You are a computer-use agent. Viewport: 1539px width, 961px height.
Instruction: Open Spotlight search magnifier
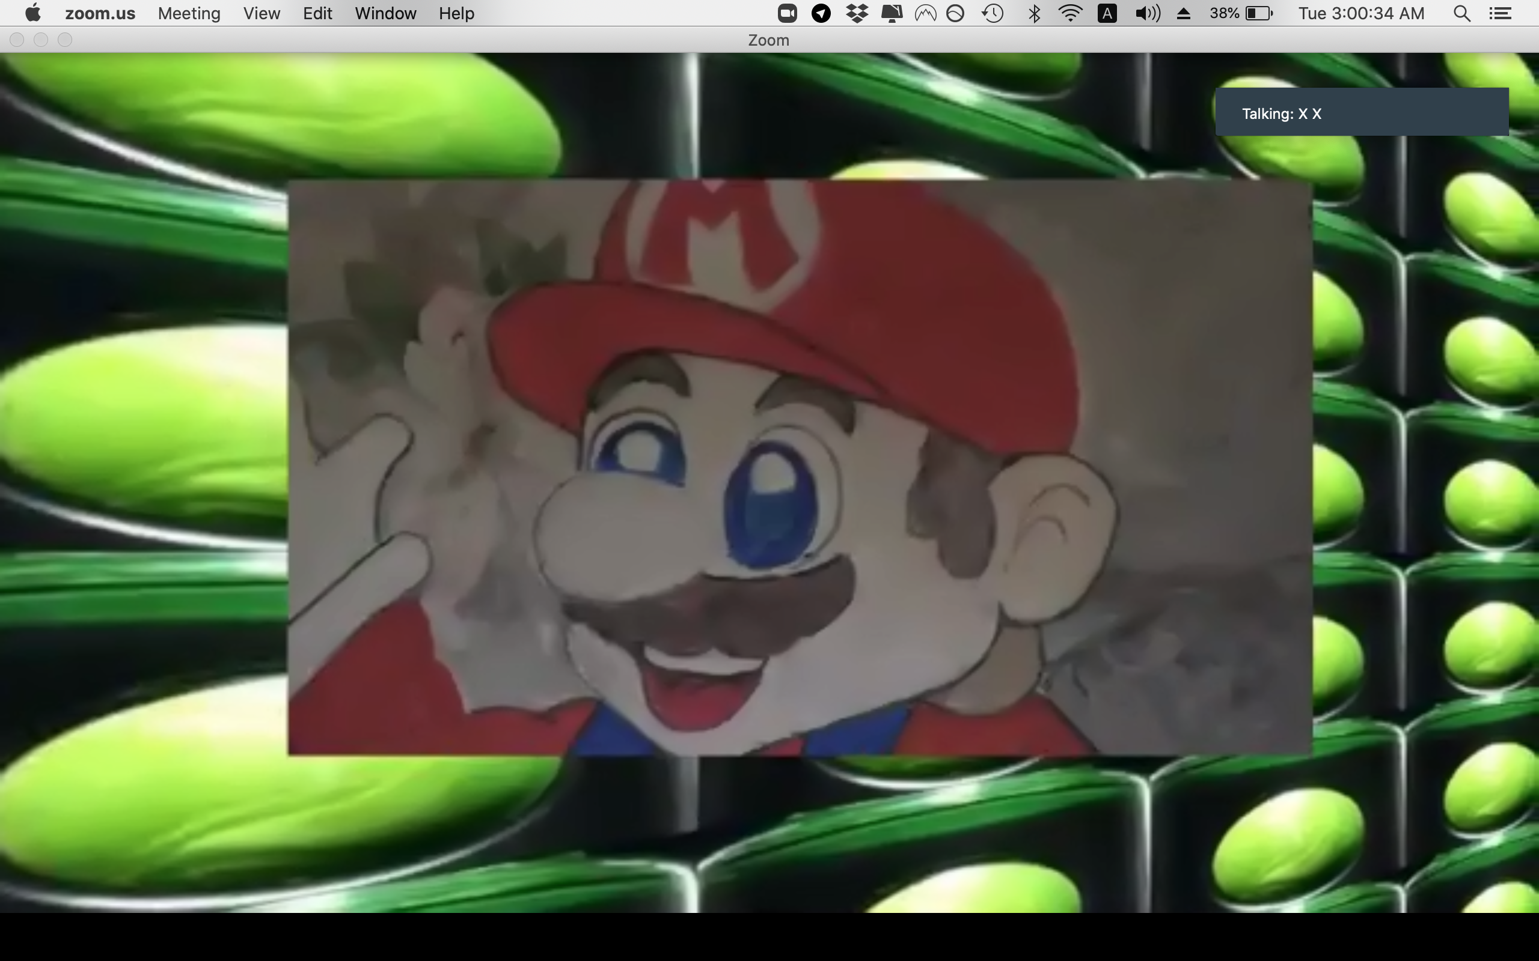pyautogui.click(x=1462, y=13)
